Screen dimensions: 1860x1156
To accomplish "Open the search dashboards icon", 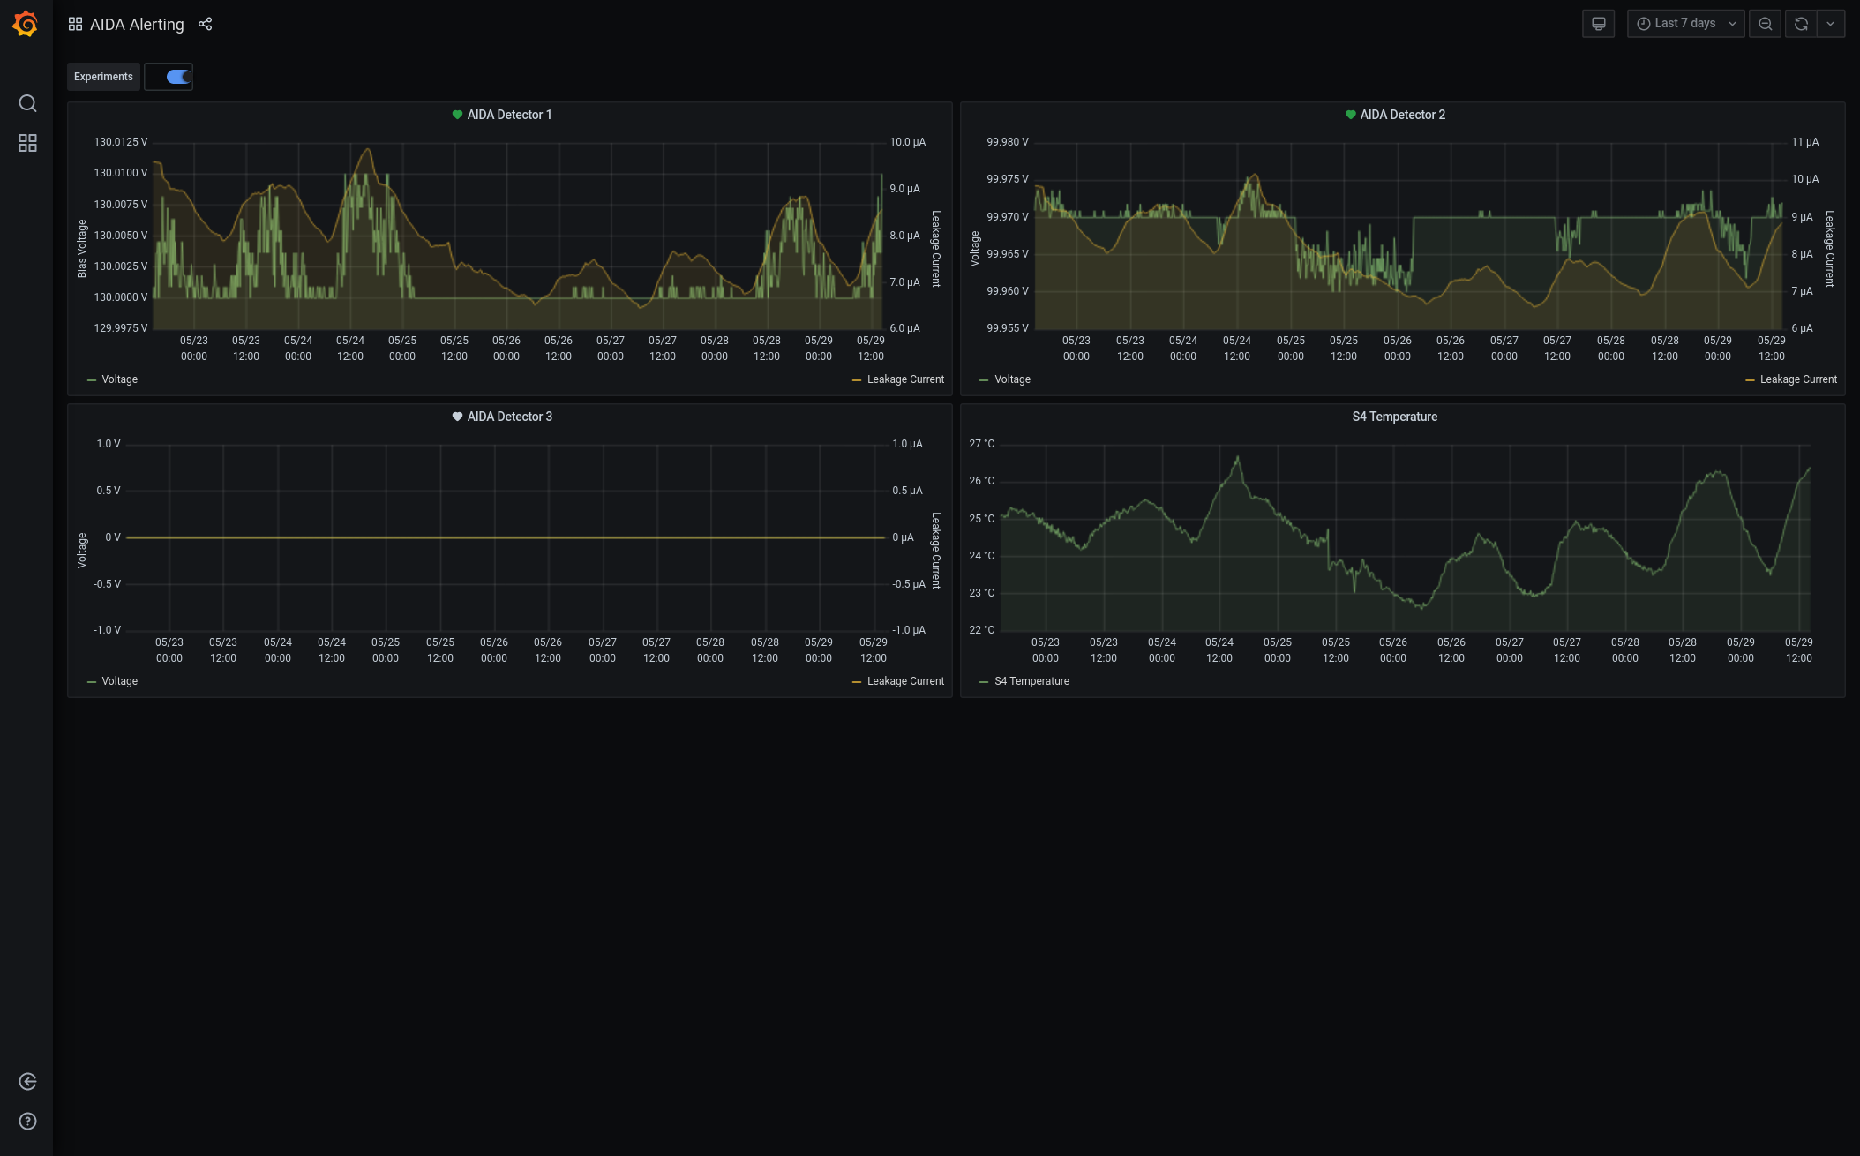I will 27,103.
